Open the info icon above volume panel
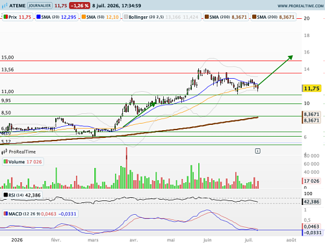The height and width of the screenshot is (244, 325). [x=257, y=151]
